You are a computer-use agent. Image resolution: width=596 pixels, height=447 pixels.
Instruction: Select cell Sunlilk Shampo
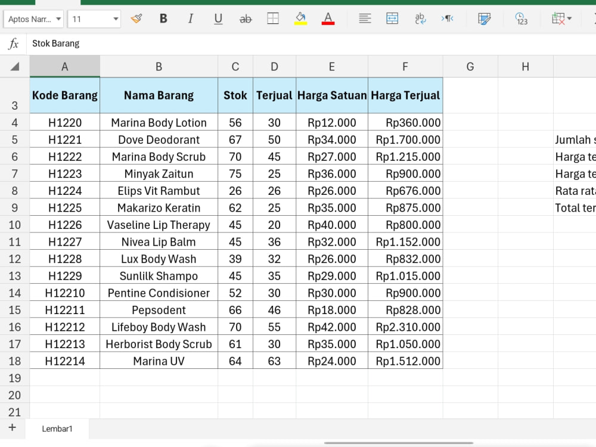point(159,276)
